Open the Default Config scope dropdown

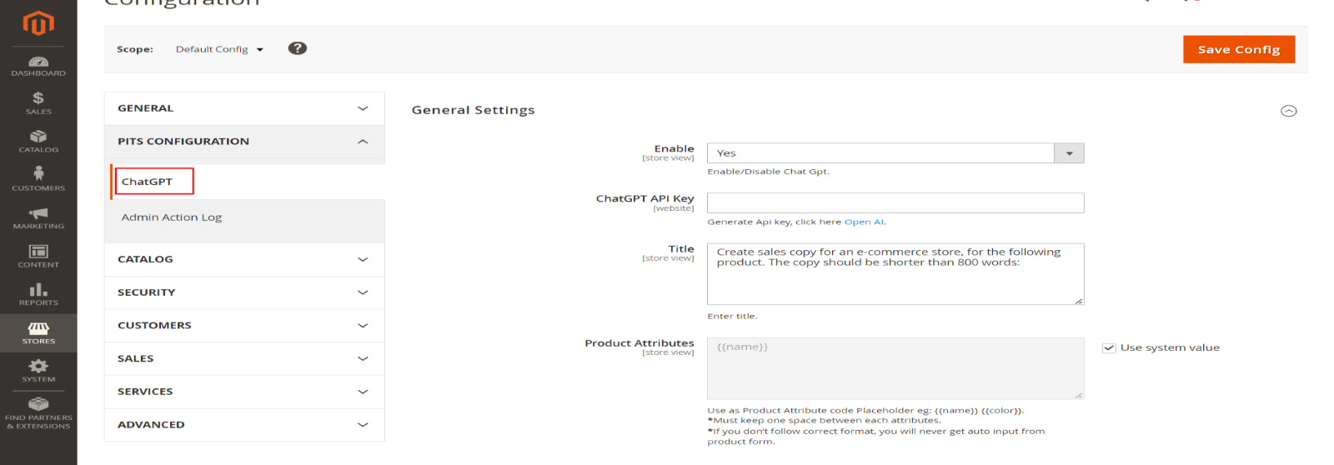tap(219, 49)
